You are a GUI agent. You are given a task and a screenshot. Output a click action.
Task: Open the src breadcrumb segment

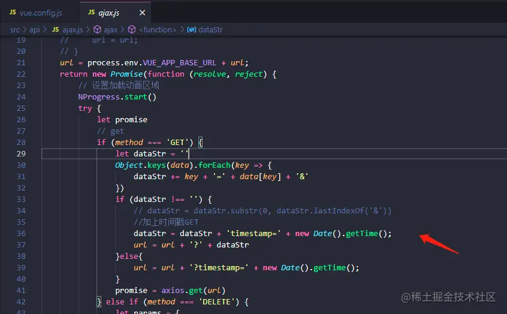coord(15,30)
